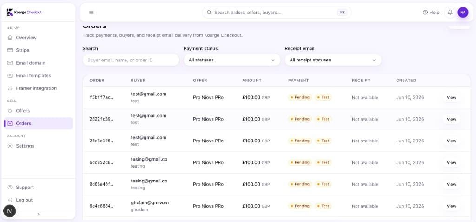Open Email templates page
Screen dimensions: 476x222
point(38,76)
